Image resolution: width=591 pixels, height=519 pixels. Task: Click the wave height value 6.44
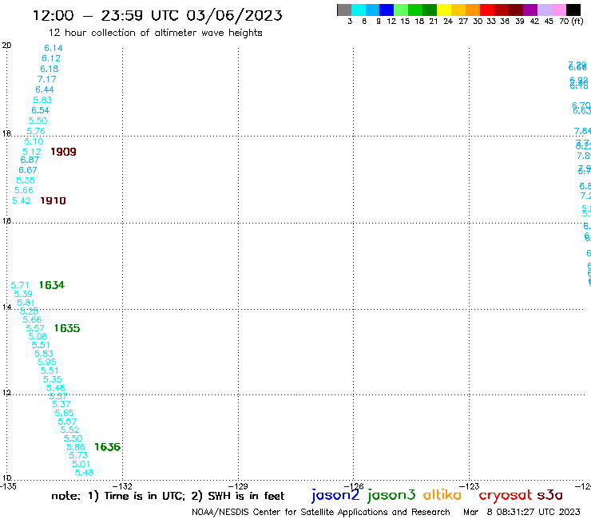(45, 89)
